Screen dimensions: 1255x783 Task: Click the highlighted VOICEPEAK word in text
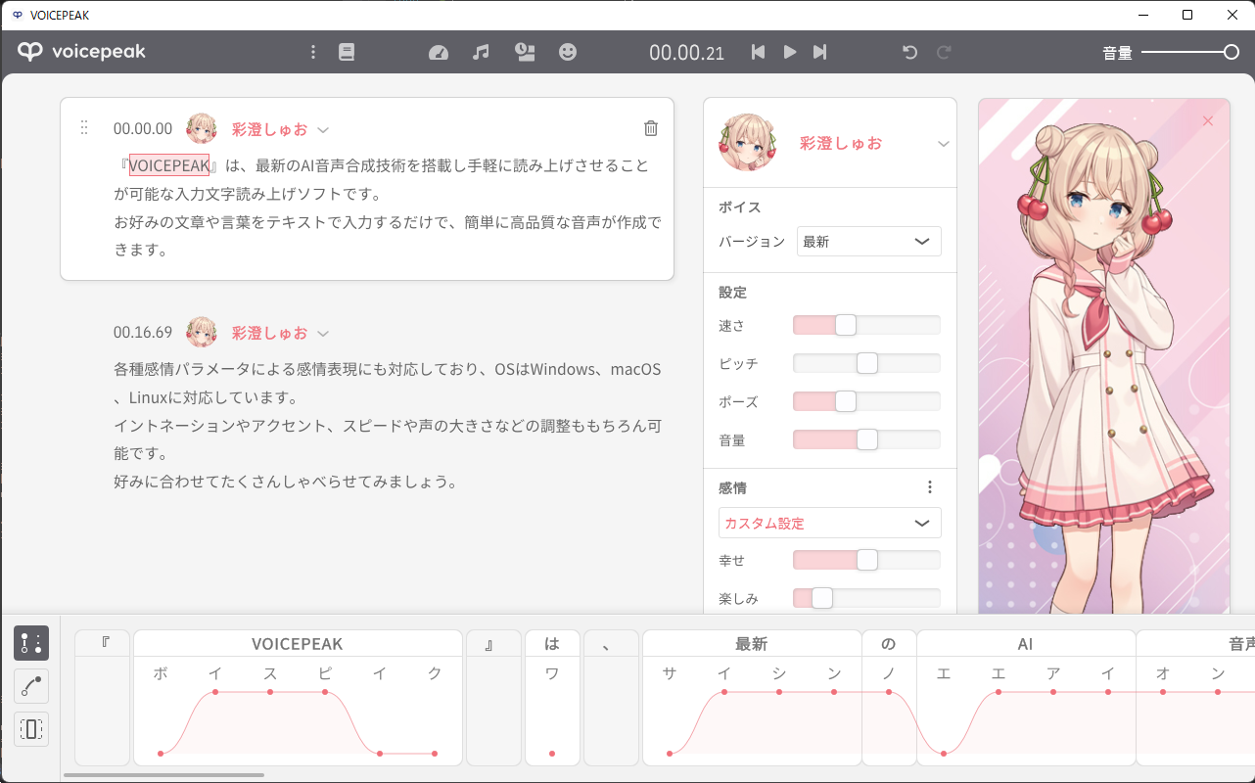coord(168,165)
